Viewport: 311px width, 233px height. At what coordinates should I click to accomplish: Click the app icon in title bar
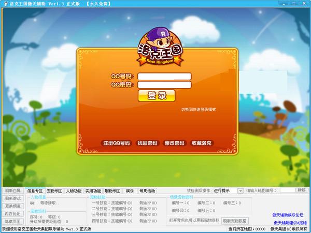5,4
